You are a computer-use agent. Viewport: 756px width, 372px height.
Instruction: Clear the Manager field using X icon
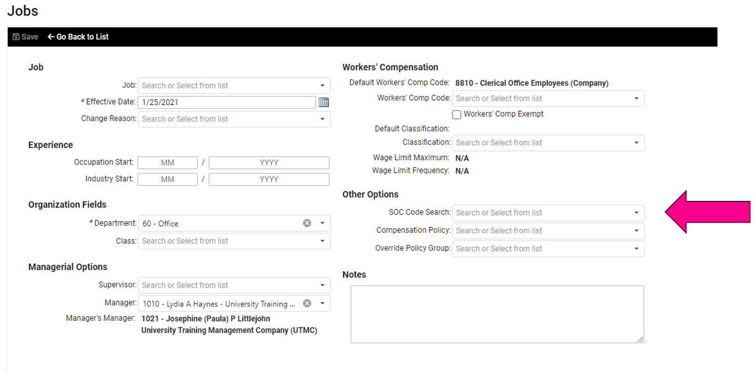coord(307,303)
